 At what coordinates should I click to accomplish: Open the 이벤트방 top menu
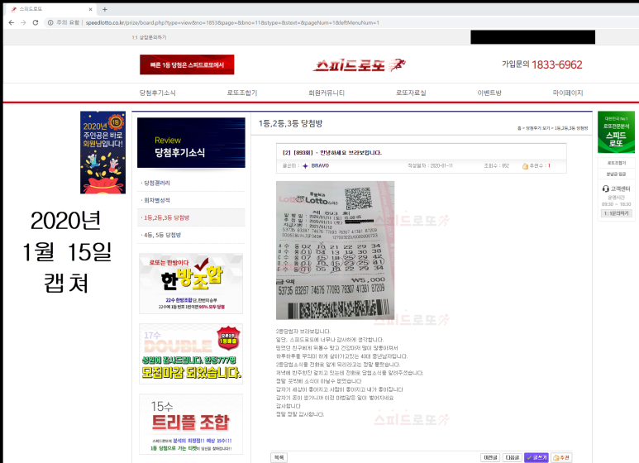click(x=489, y=93)
